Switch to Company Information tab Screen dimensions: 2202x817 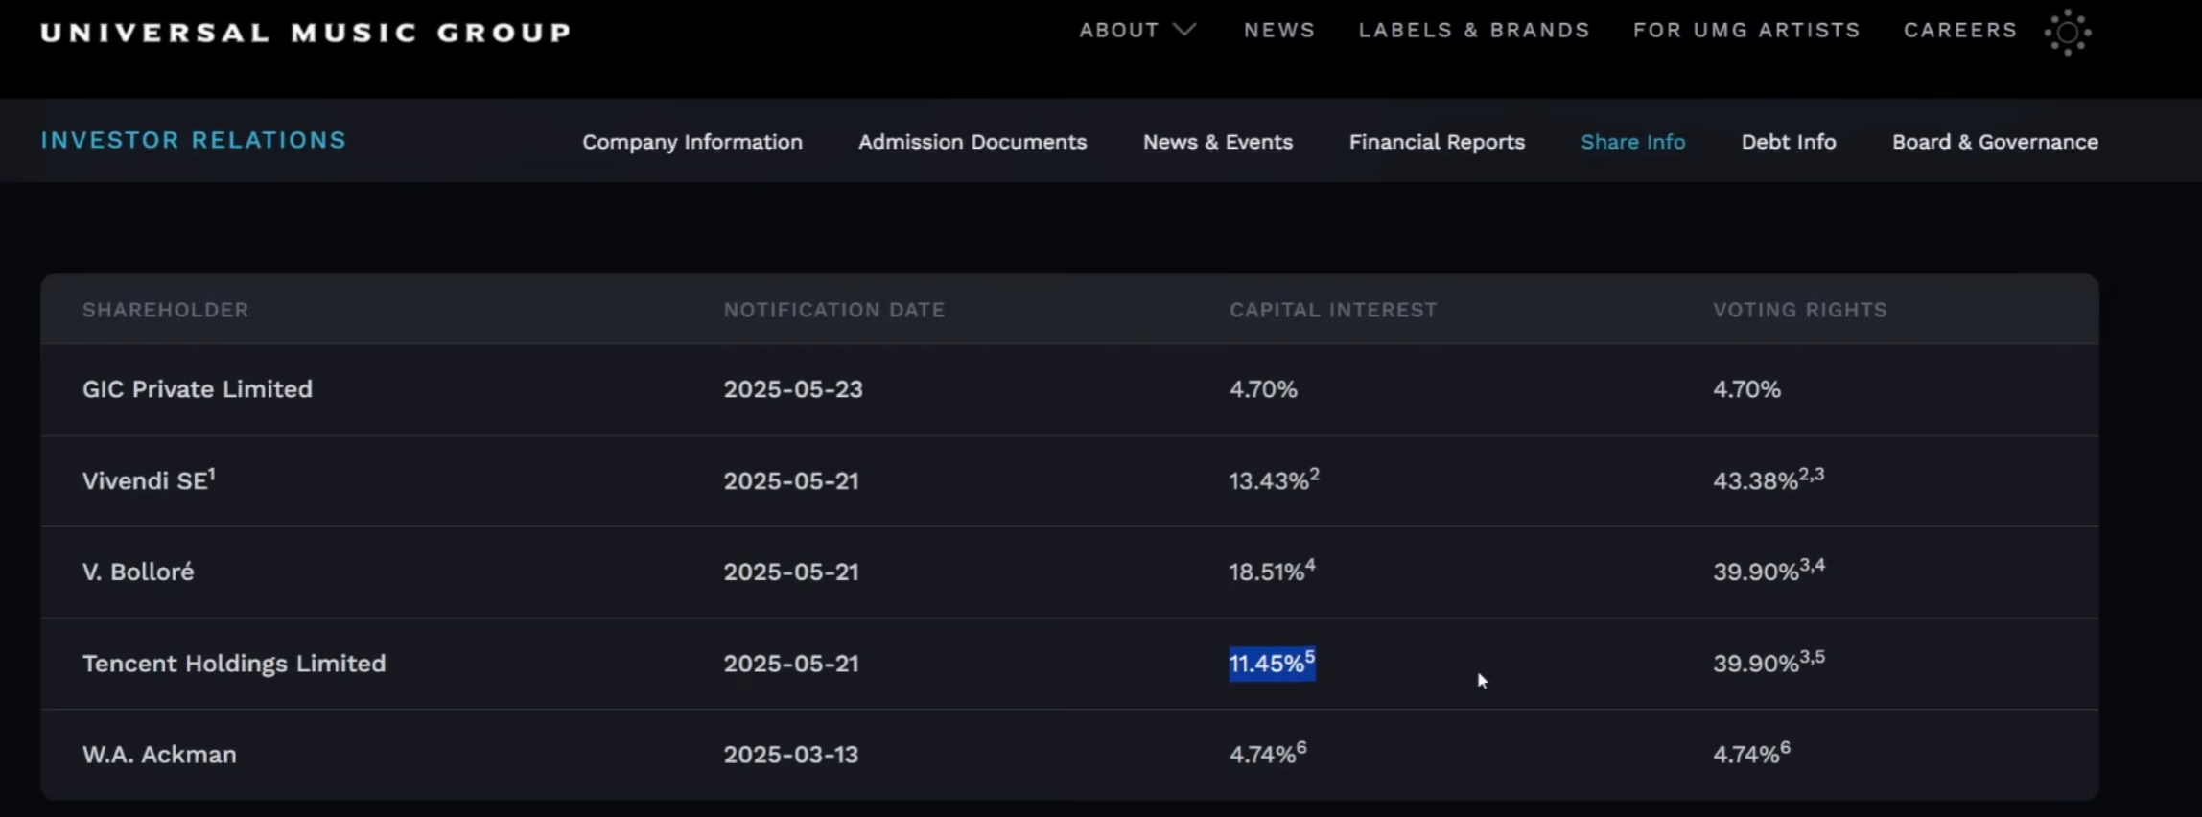point(692,142)
